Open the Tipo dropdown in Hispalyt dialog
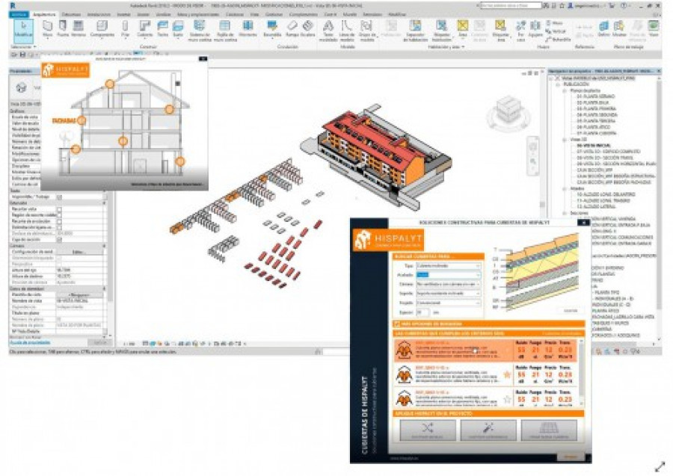 (x=448, y=266)
